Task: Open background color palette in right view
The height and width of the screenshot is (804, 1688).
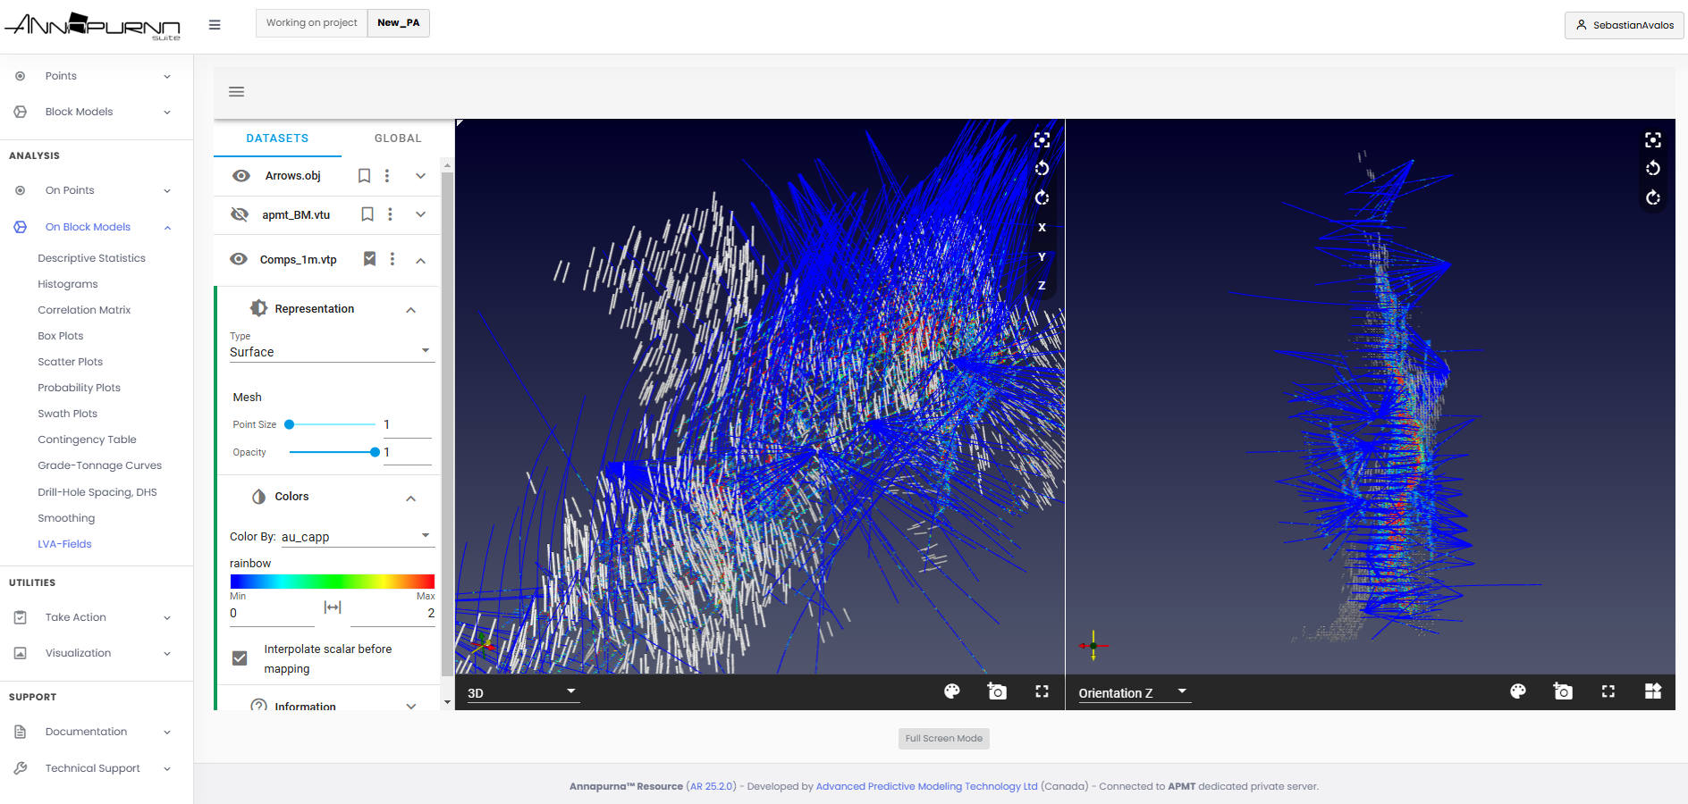Action: 1518,691
